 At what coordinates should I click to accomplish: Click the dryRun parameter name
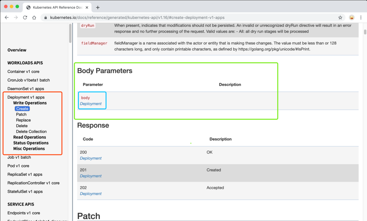tap(88, 26)
